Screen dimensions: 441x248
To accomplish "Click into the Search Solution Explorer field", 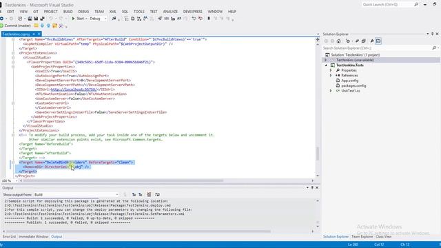I will [x=377, y=48].
